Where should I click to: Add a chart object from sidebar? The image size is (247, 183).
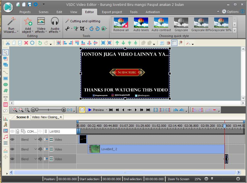pyautogui.click(x=6, y=118)
